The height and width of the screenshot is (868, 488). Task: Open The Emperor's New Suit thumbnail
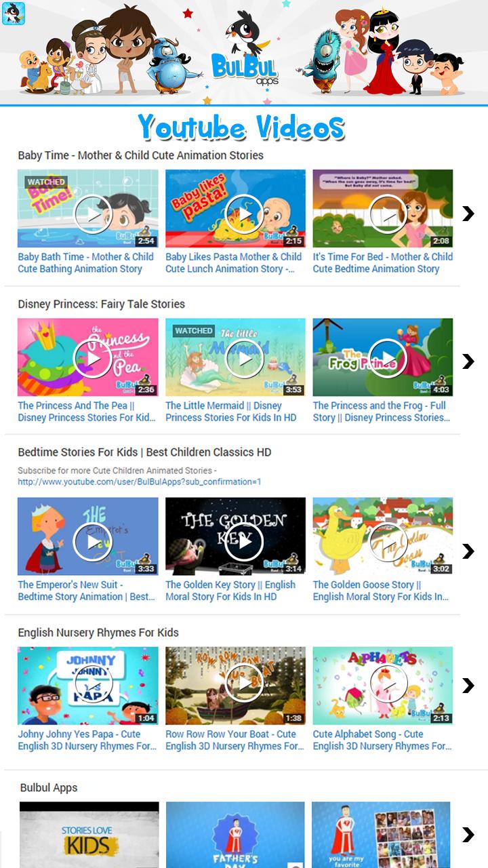tap(88, 536)
